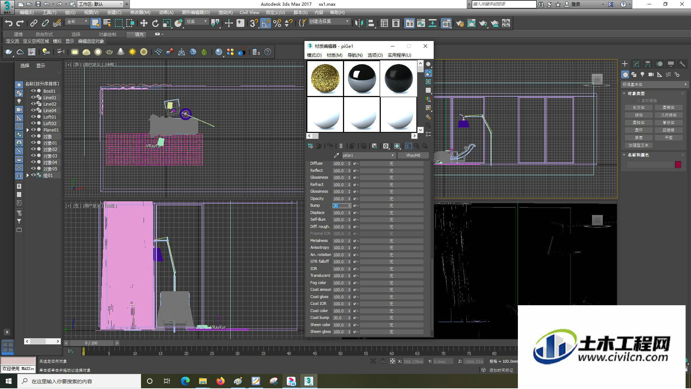Open the material name piGe1 dropdown

368,155
